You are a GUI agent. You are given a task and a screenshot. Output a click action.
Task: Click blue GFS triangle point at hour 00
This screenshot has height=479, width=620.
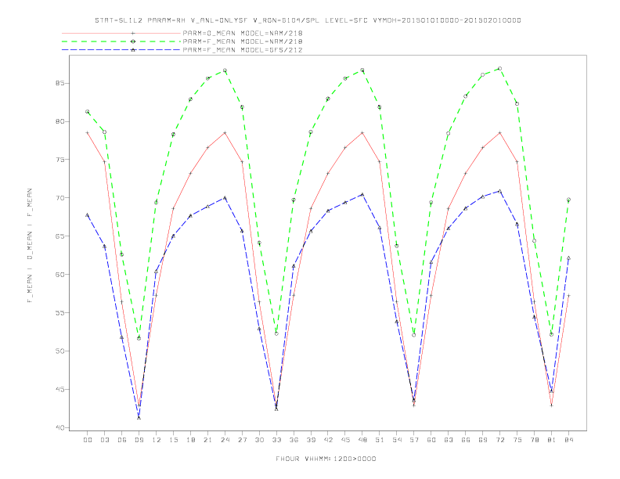[x=88, y=215]
